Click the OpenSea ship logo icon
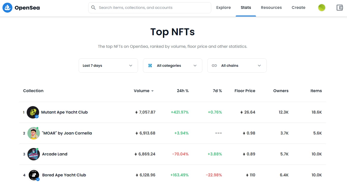The height and width of the screenshot is (184, 347). pyautogui.click(x=7, y=8)
